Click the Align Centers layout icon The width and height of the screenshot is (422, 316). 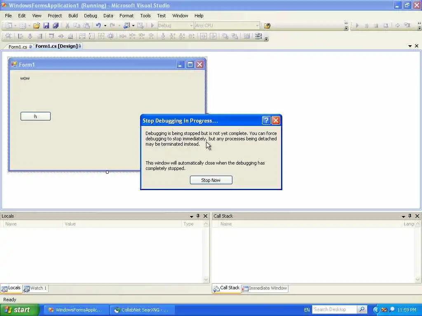pyautogui.click(x=30, y=36)
